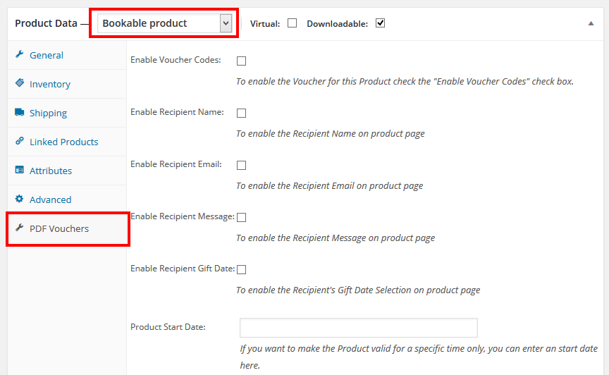Tick the Enable Recipient Name checkbox
The height and width of the screenshot is (375, 609).
click(241, 113)
